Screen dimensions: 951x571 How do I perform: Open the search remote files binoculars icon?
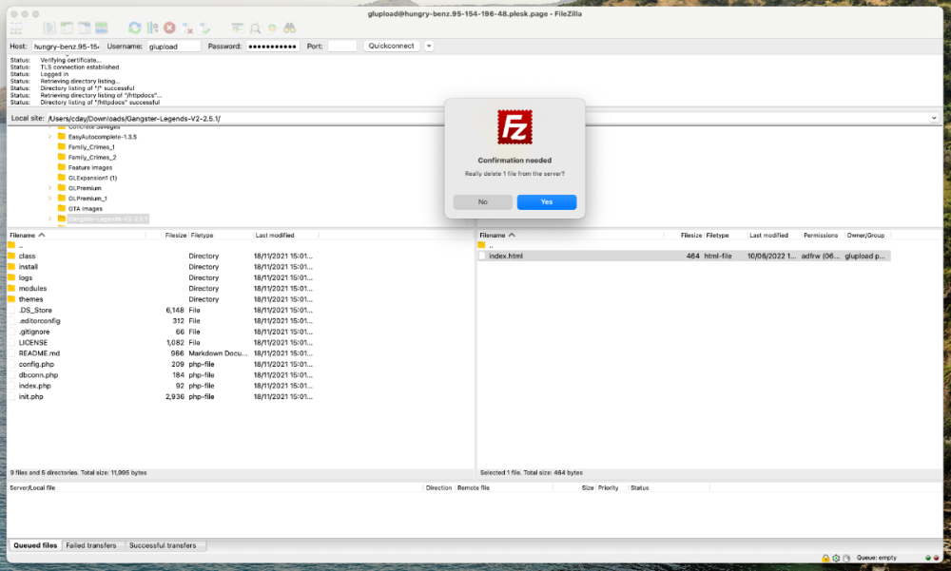(289, 29)
